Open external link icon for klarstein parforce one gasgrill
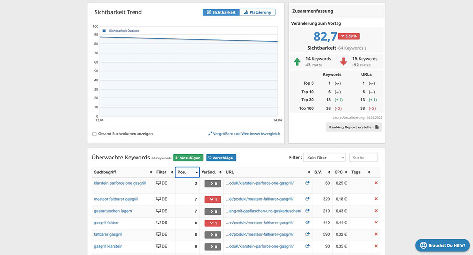The image size is (473, 255). point(307,183)
